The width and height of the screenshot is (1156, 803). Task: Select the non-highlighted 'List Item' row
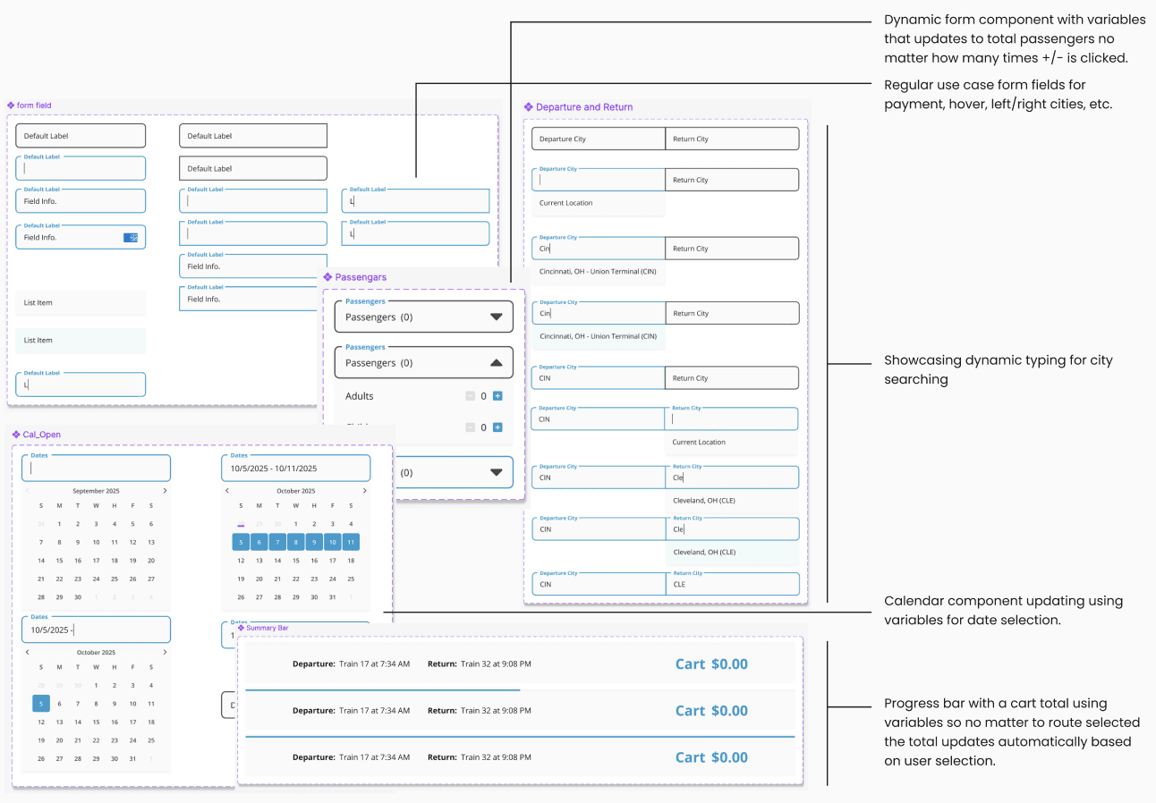[81, 303]
